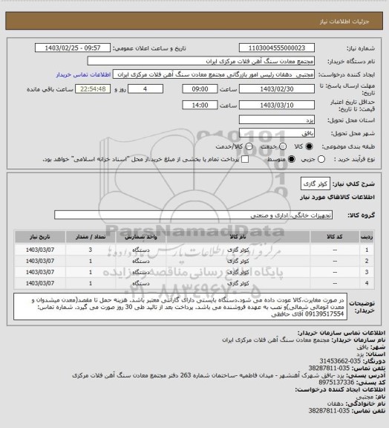The height and width of the screenshot is (428, 389).
Task: Click the response deadline date 1403/02/30
Action: pos(277,89)
